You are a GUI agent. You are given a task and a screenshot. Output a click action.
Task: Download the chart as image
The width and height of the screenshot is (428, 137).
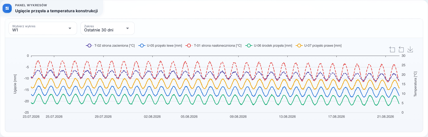pyautogui.click(x=410, y=50)
